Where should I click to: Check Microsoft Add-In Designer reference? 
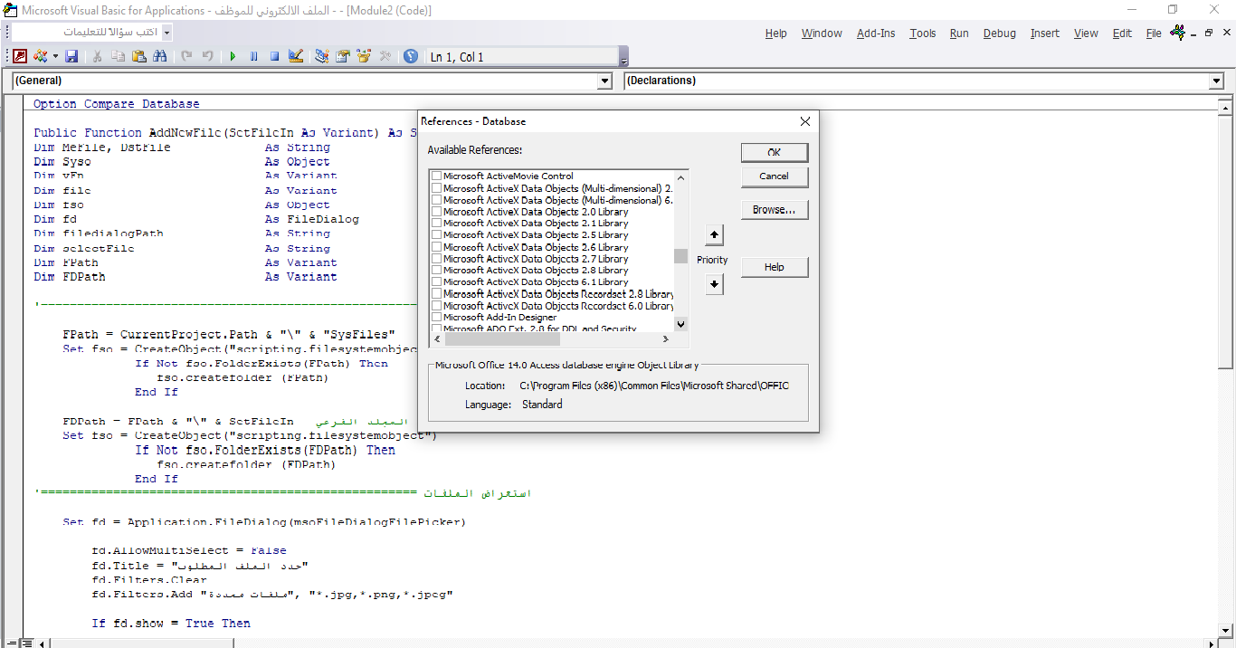click(x=437, y=318)
